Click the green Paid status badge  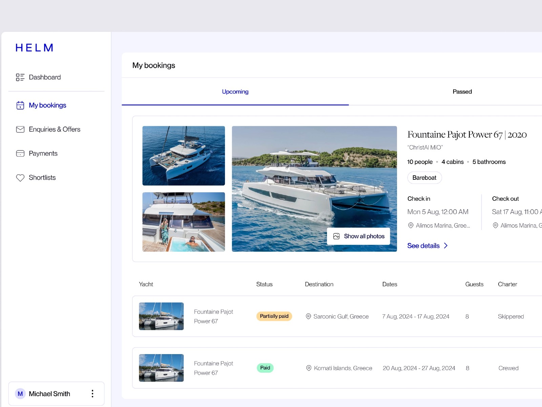(265, 368)
